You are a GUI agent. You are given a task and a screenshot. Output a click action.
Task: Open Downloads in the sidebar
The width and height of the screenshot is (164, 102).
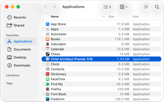coord(19,65)
